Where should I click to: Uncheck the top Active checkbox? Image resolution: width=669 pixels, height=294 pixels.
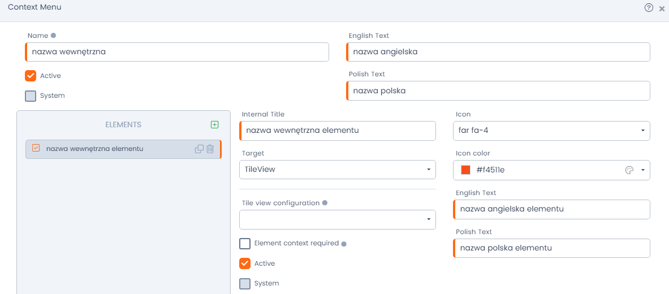[x=31, y=76]
